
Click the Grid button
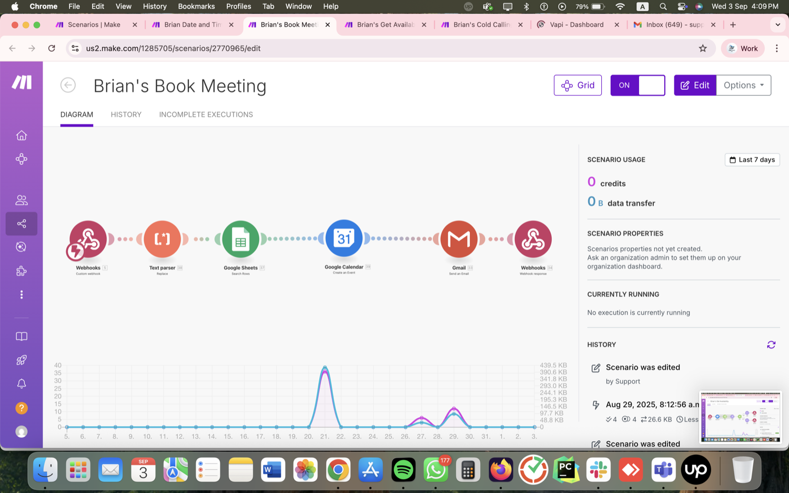(x=578, y=85)
